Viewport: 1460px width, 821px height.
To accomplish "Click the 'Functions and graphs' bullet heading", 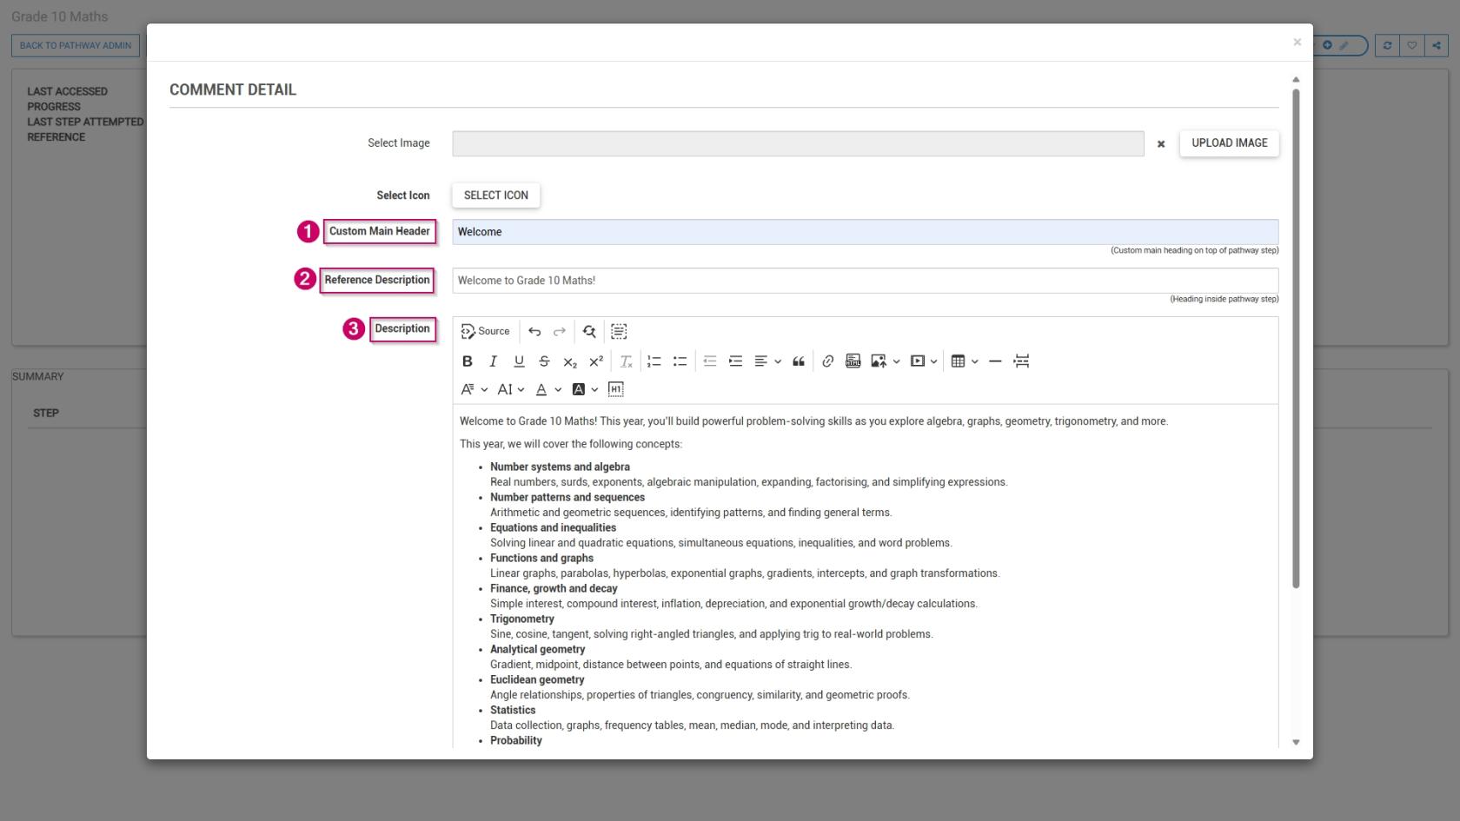I will click(541, 558).
